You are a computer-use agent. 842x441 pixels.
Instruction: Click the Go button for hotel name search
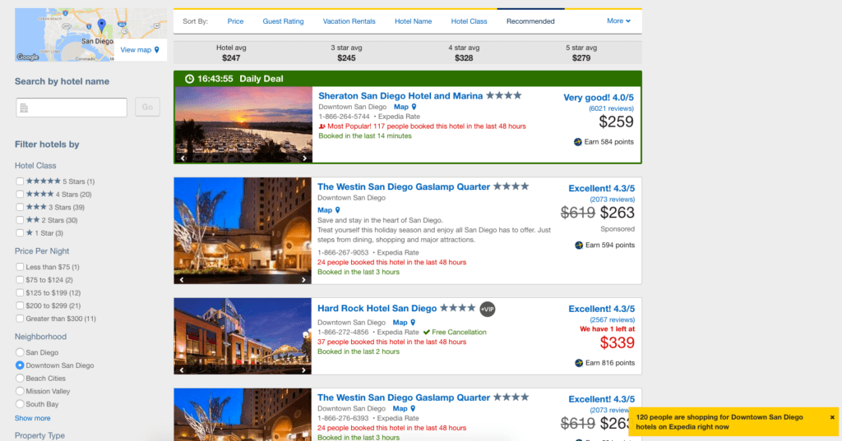[147, 108]
